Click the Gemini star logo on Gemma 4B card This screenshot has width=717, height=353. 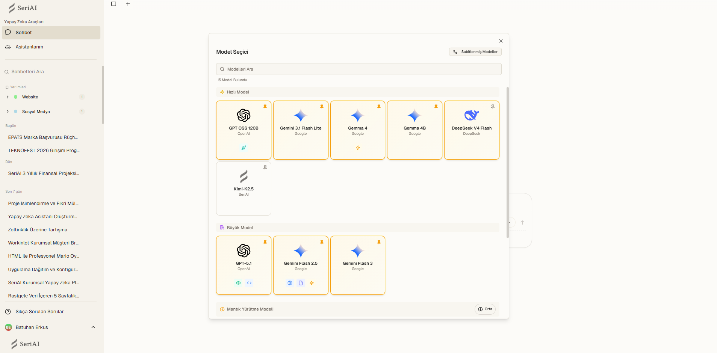414,115
